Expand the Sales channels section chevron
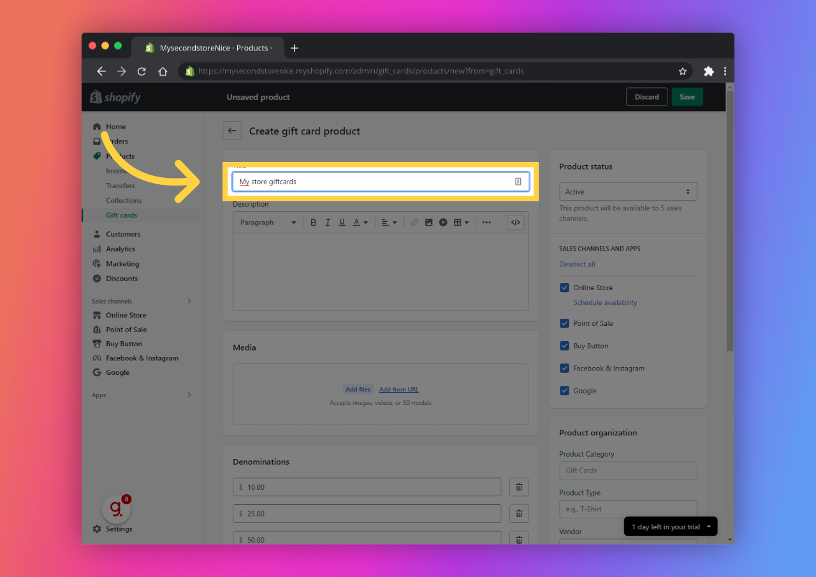 [x=189, y=301]
